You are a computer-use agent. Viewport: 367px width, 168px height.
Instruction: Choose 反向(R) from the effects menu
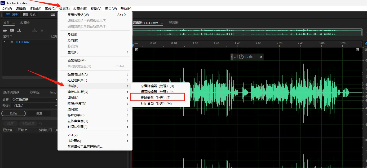[x=95, y=41]
